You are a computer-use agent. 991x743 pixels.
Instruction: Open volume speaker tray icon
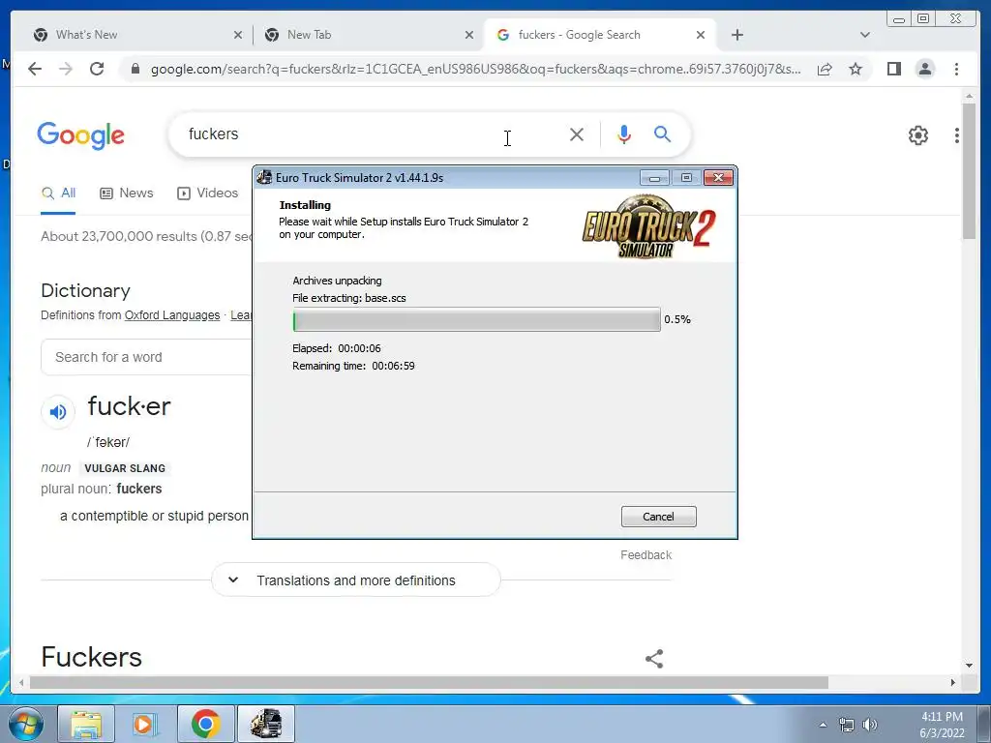(870, 725)
